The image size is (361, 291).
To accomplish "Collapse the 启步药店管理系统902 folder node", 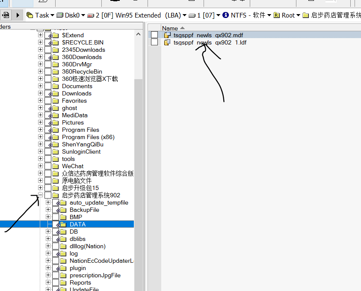I will pyautogui.click(x=40, y=195).
